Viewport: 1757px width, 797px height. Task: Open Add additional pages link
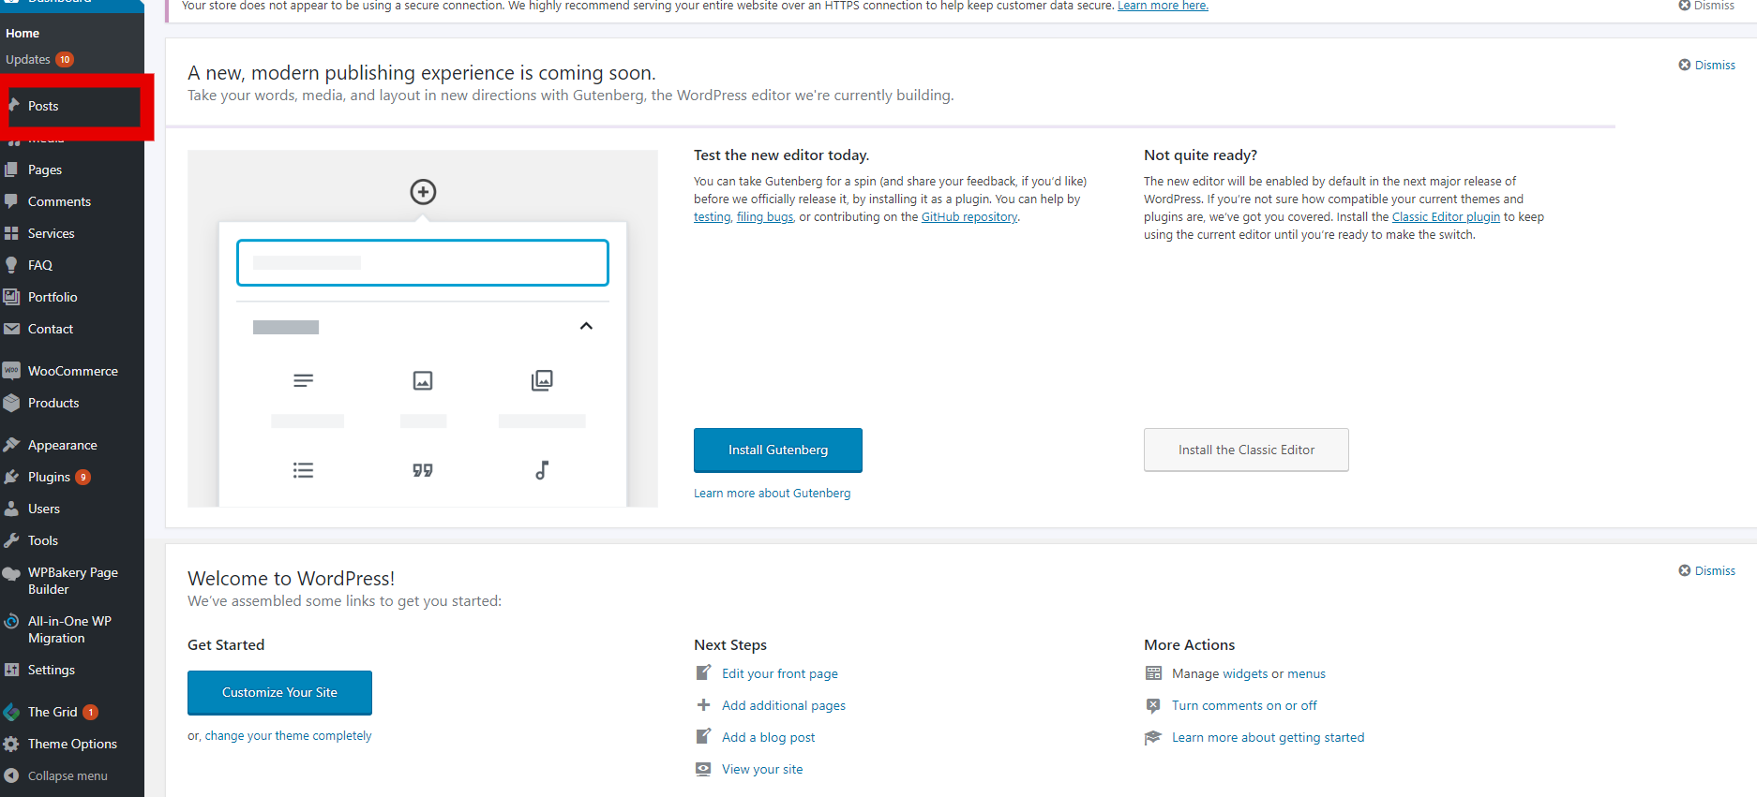[x=784, y=706]
